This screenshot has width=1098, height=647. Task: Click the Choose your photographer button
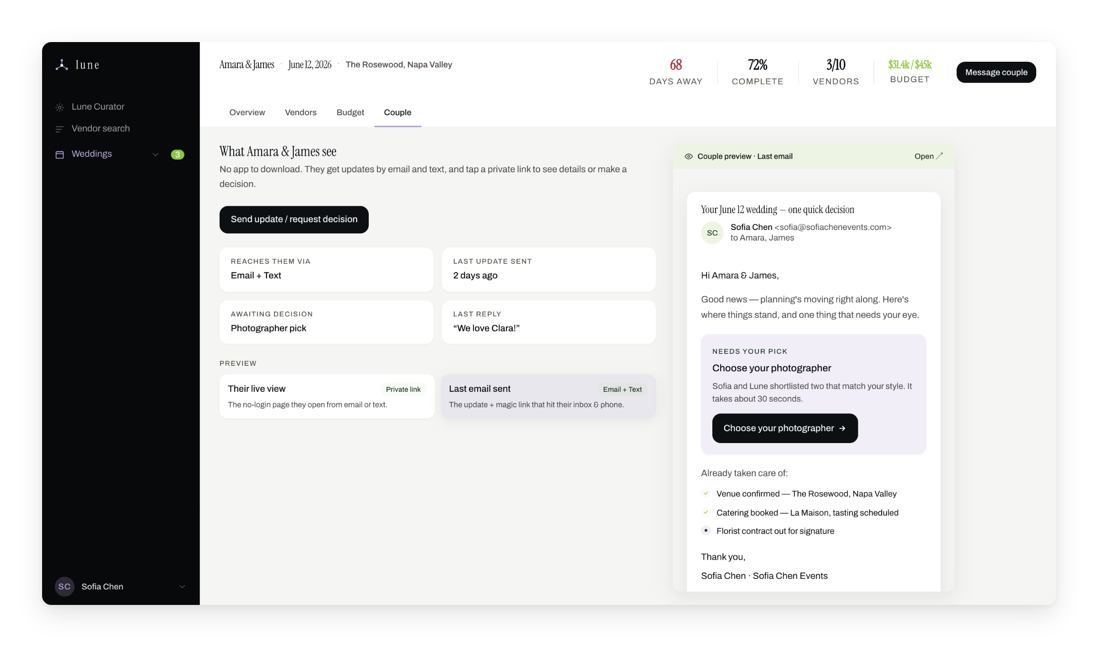click(785, 428)
